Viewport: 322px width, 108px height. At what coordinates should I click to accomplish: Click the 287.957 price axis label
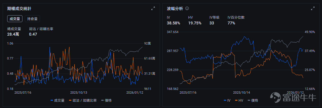coord(173,51)
